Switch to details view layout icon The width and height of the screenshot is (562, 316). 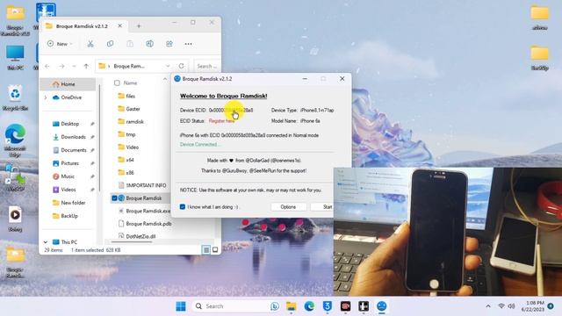tap(206, 249)
